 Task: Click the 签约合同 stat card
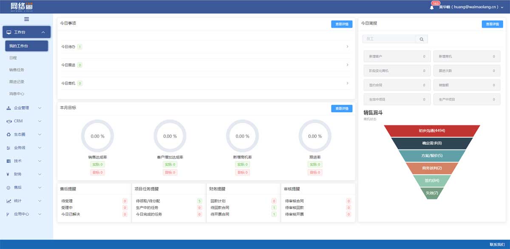coord(397,85)
